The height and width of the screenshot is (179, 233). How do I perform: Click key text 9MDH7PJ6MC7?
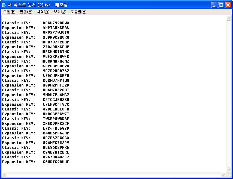click(56, 95)
